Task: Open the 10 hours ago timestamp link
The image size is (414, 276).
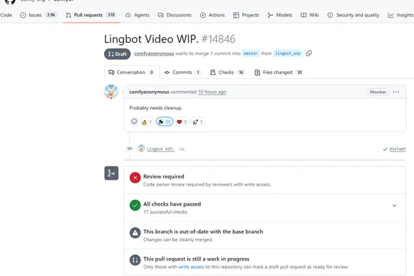Action: pos(212,92)
